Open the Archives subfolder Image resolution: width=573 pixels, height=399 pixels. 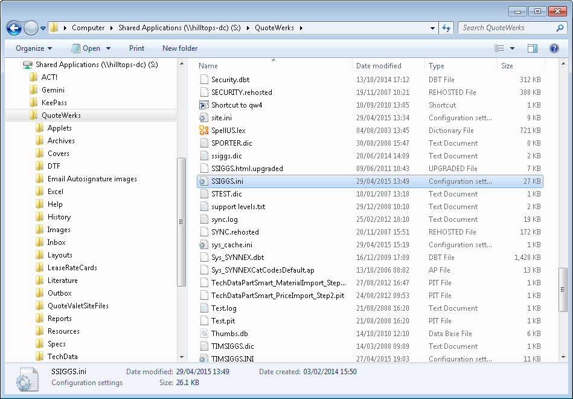coord(61,141)
